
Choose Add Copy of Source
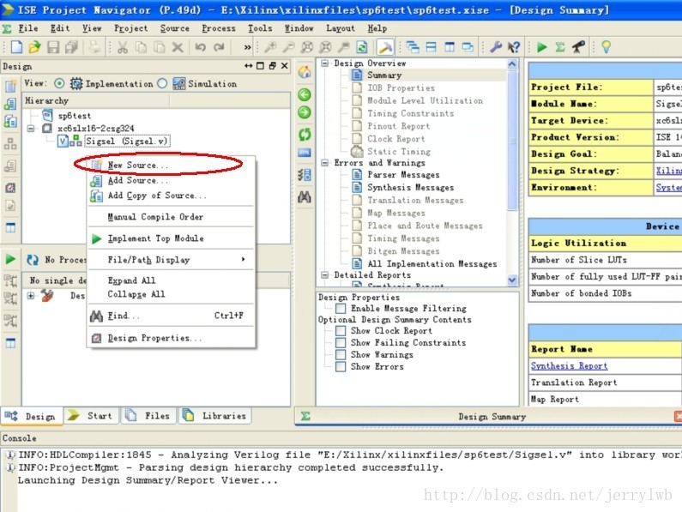(x=171, y=196)
